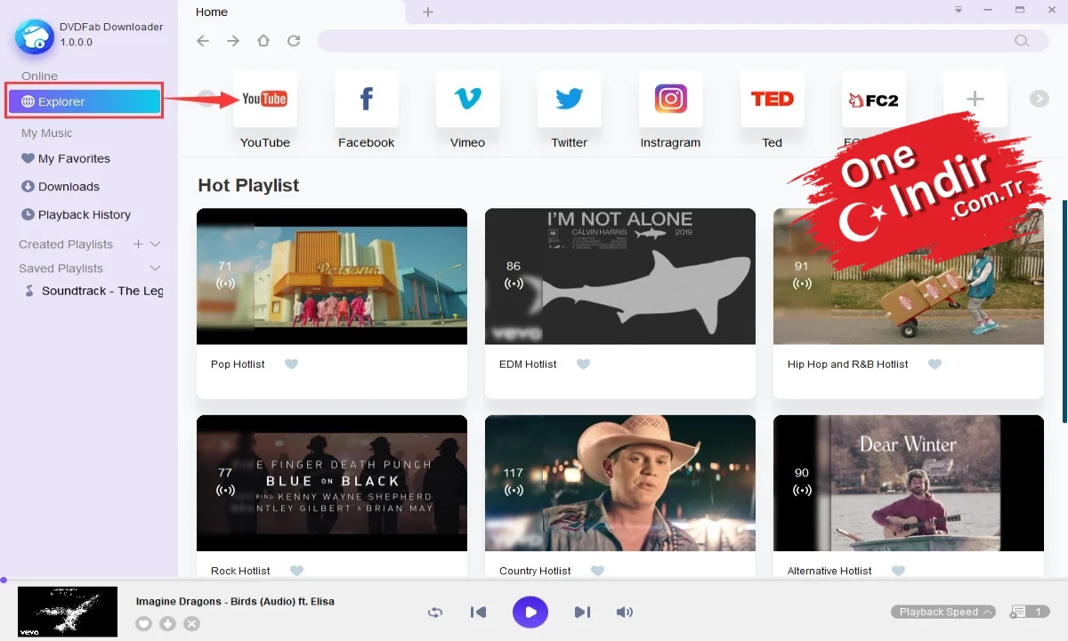Open the Playback Speed dropdown
Screen dimensions: 1068x641
click(x=943, y=612)
